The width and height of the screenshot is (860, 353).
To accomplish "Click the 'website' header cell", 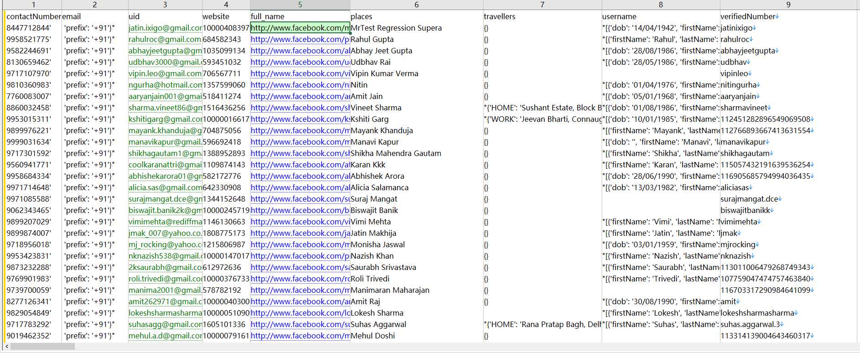I will click(226, 16).
